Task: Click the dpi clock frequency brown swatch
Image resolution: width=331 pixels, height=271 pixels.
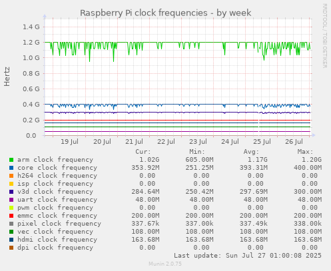Action: [x=11, y=248]
